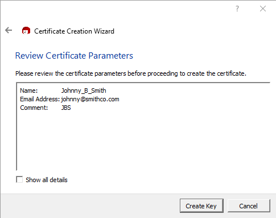The image size is (276, 218).
Task: Go back using the left arrow
Action: (x=9, y=30)
